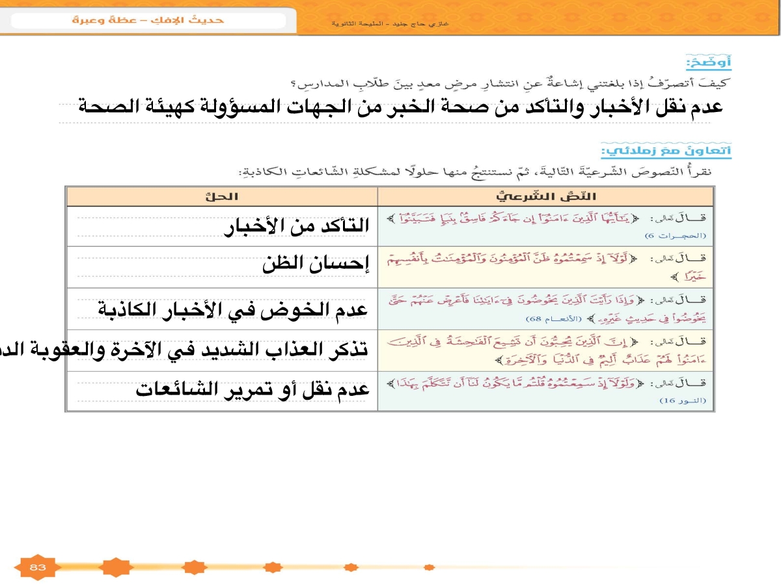Click the second verse cell starting لولا إذ سمعتموه ظن
This screenshot has height=586, width=781.
click(545, 267)
